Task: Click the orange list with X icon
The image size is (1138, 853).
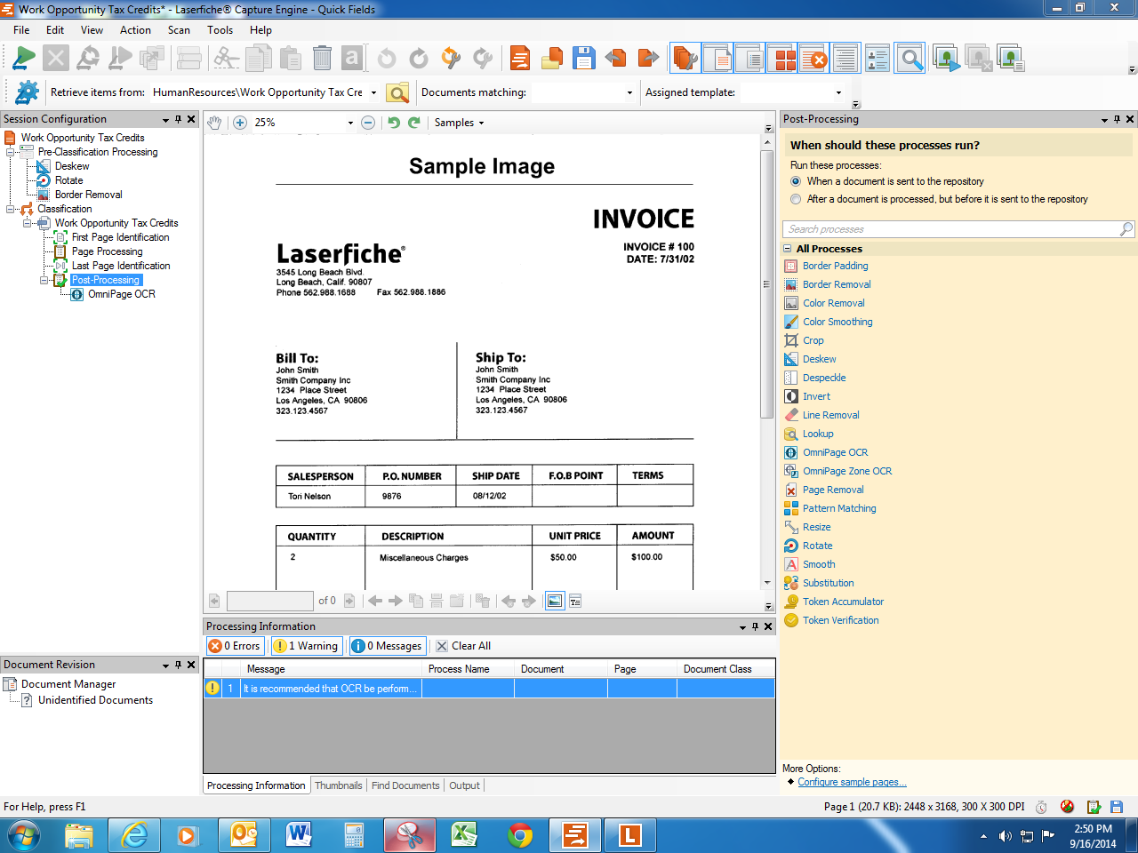Action: click(x=814, y=59)
